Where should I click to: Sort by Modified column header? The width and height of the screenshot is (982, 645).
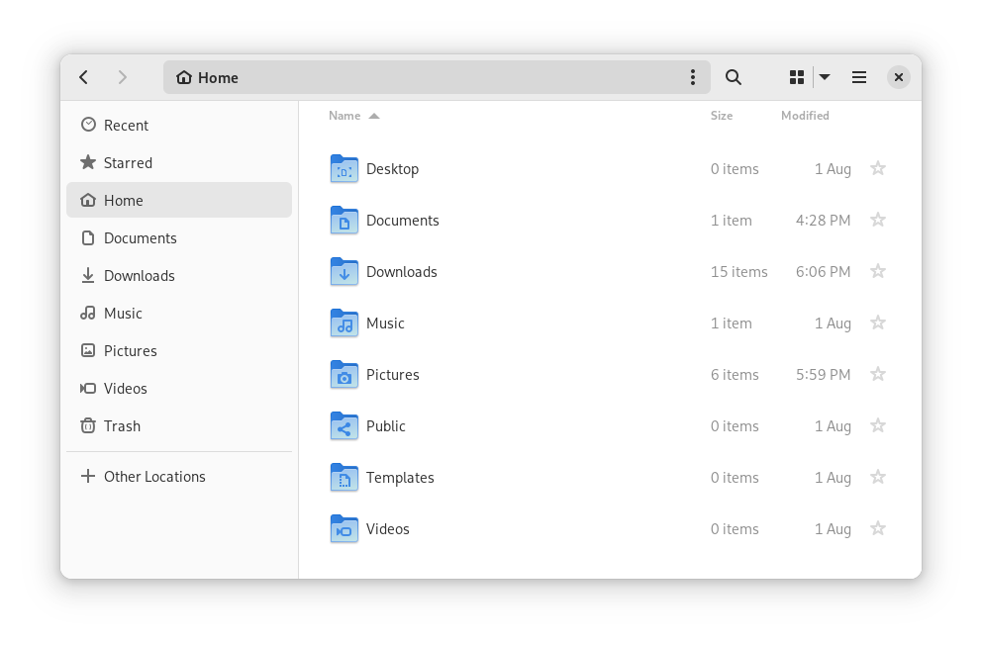pos(805,116)
